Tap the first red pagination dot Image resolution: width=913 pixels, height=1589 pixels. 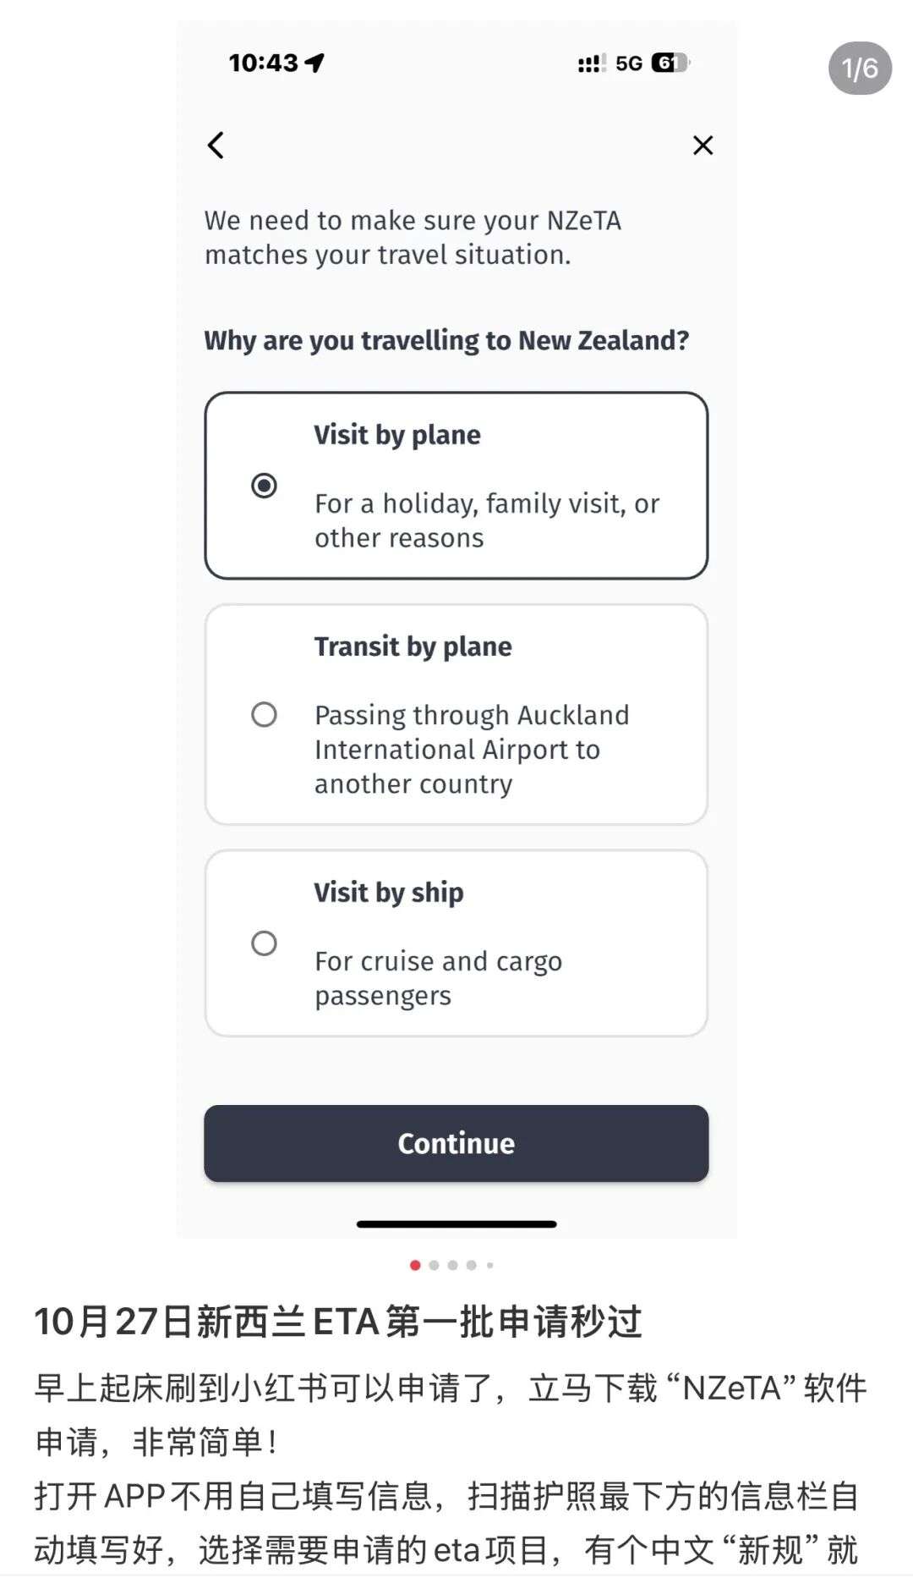click(415, 1265)
